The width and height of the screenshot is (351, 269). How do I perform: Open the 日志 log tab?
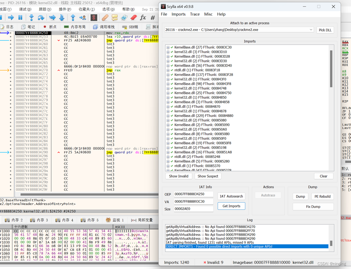pos(7,27)
